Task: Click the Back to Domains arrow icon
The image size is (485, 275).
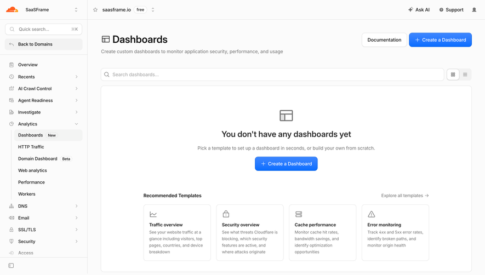Action: 12,44
